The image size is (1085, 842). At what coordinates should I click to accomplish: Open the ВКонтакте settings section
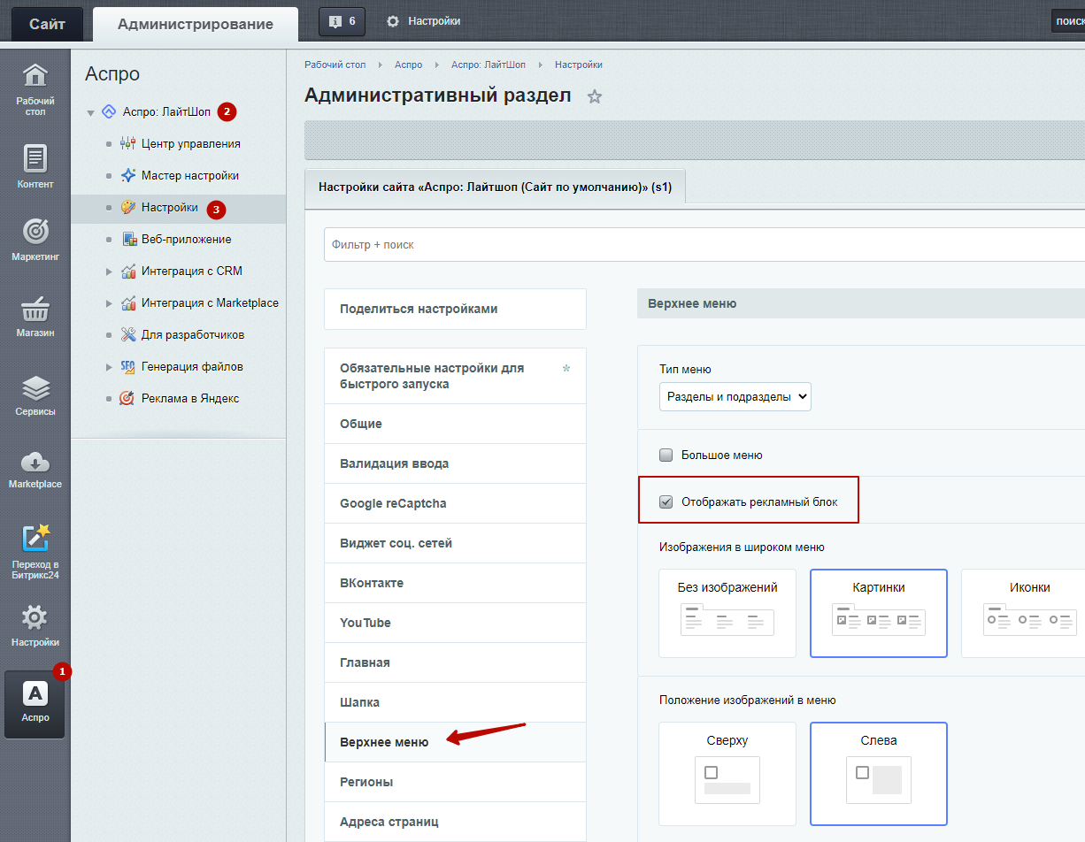click(455, 583)
